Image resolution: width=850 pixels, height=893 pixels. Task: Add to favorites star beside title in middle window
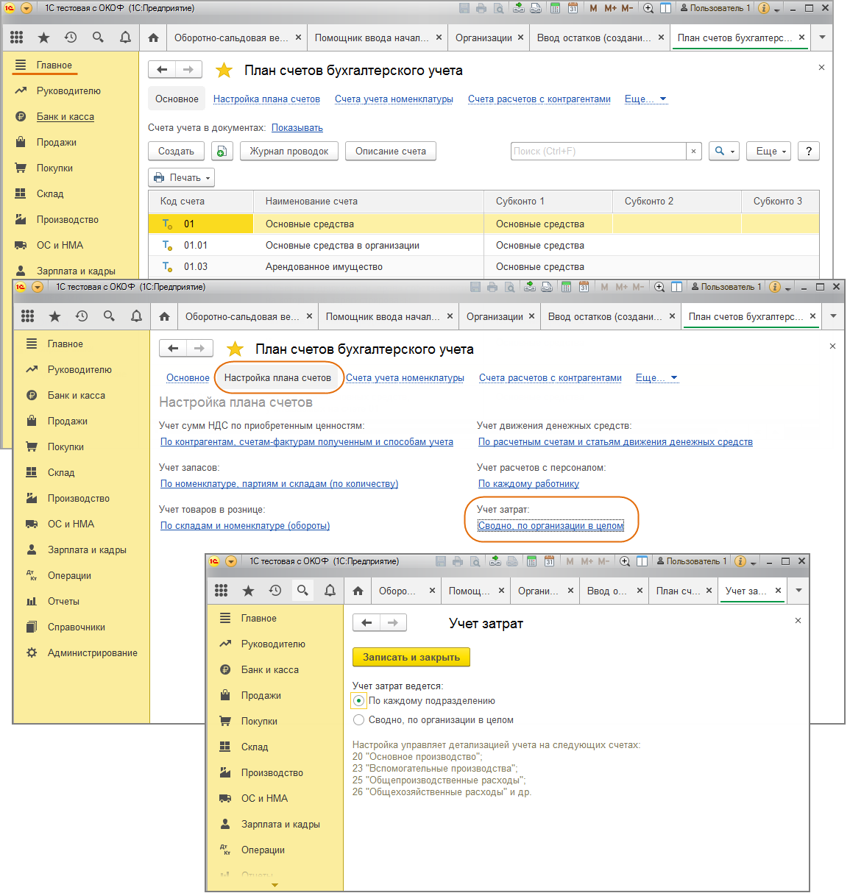pyautogui.click(x=235, y=349)
